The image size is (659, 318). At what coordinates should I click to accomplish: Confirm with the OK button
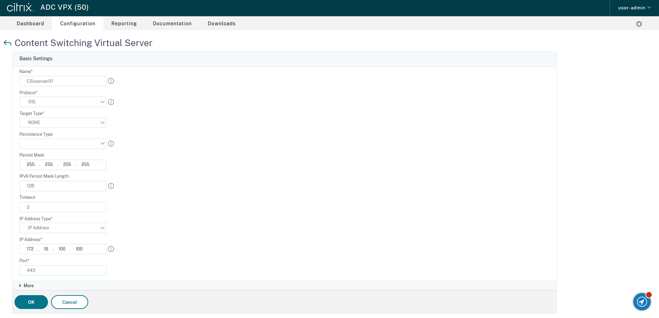(31, 302)
